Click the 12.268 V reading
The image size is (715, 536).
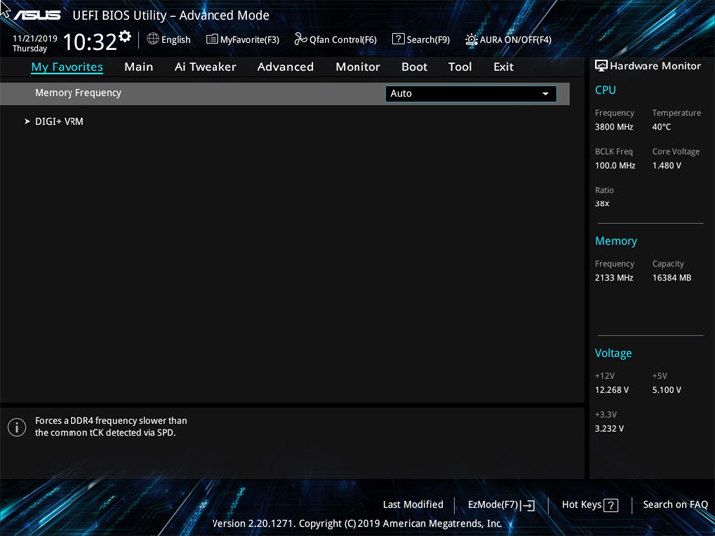(x=611, y=390)
